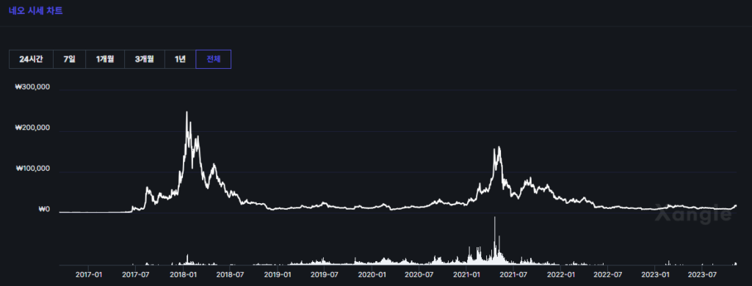Viewport: 752px width, 286px height.
Task: Click the 2019-07 date label
Action: pyautogui.click(x=324, y=275)
